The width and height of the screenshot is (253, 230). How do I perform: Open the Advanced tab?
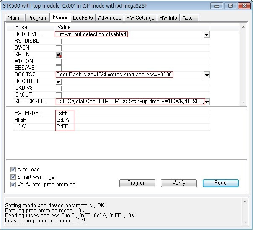(110, 18)
